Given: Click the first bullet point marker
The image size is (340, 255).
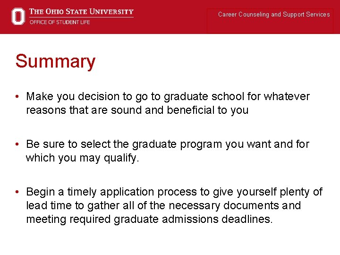Looking at the screenshot, I should pos(17,97).
